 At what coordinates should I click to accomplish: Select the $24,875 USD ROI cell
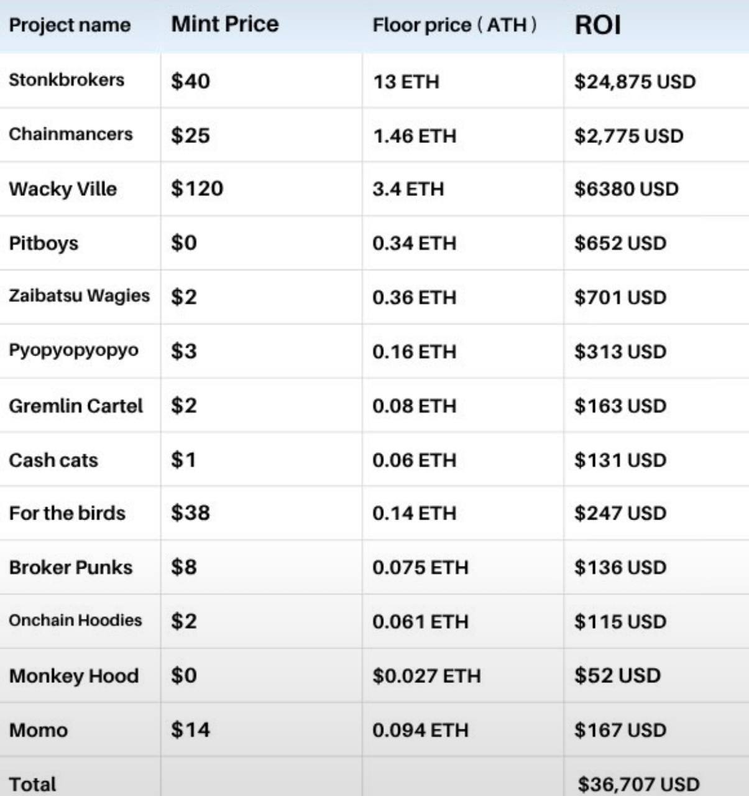pyautogui.click(x=635, y=81)
